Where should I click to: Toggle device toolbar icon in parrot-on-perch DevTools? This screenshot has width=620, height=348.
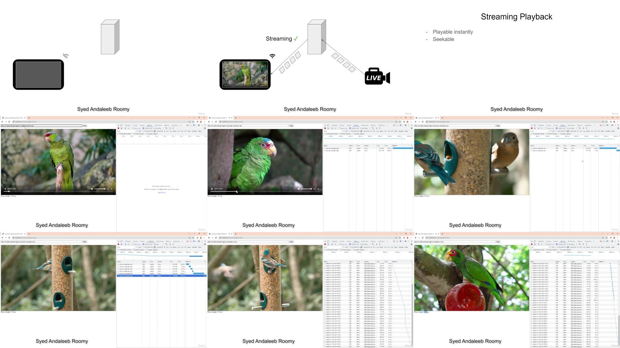coord(121,125)
